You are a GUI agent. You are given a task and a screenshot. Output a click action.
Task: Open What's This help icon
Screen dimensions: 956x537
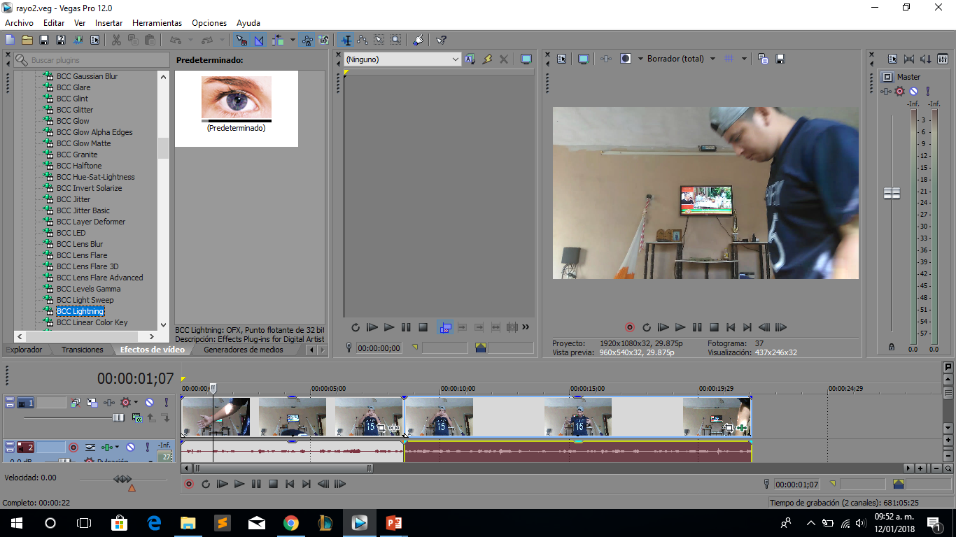click(441, 40)
